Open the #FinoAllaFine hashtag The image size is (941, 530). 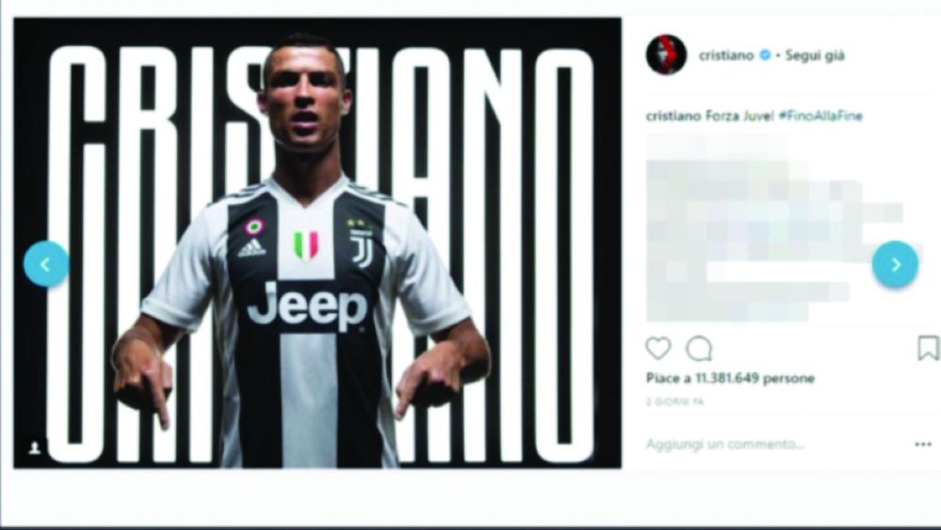[821, 117]
